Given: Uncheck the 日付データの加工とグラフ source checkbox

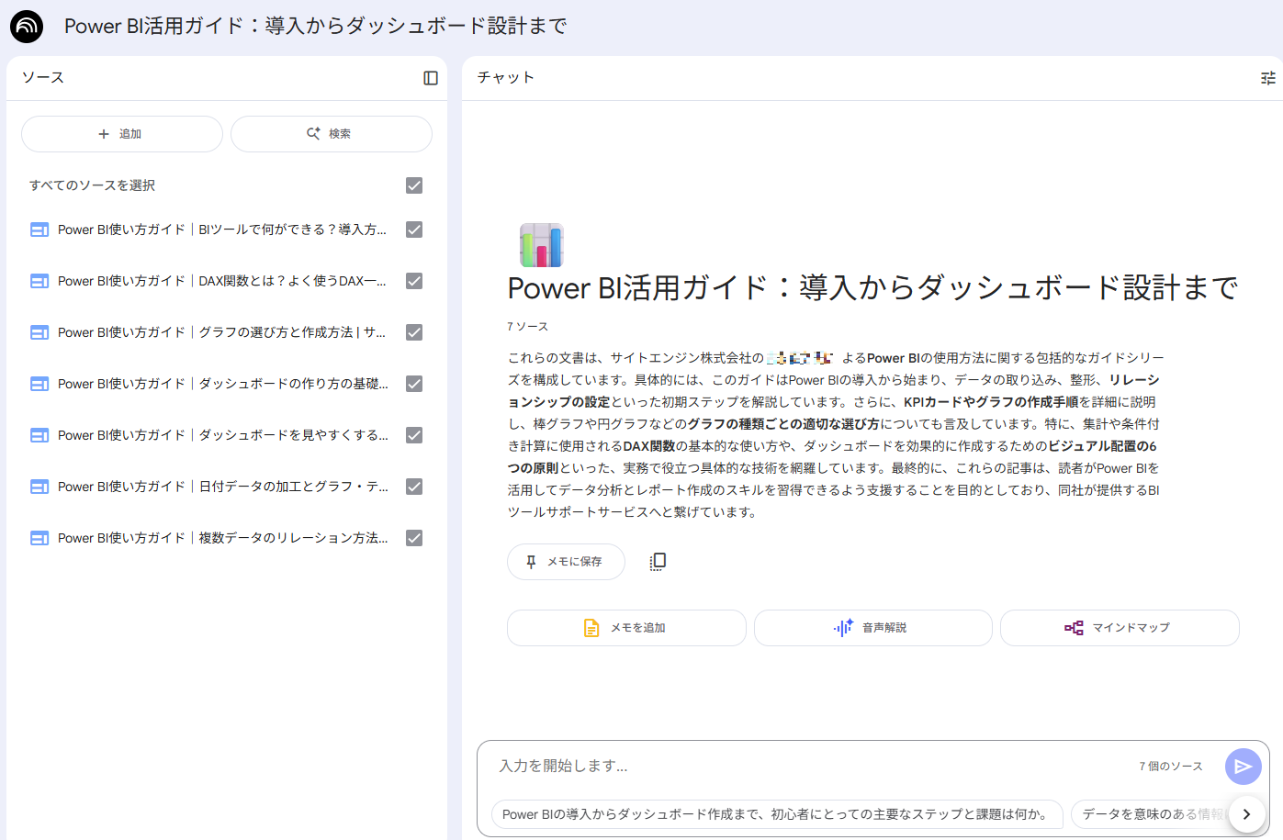Looking at the screenshot, I should (414, 487).
